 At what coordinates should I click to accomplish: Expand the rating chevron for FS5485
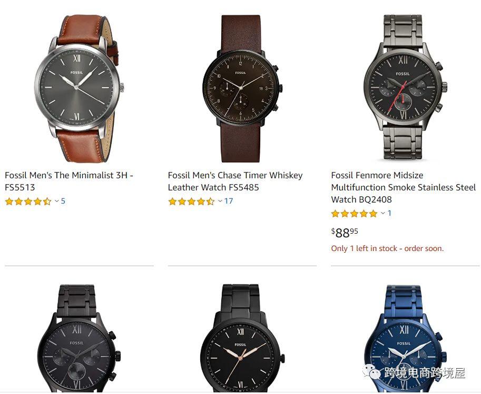(x=220, y=201)
